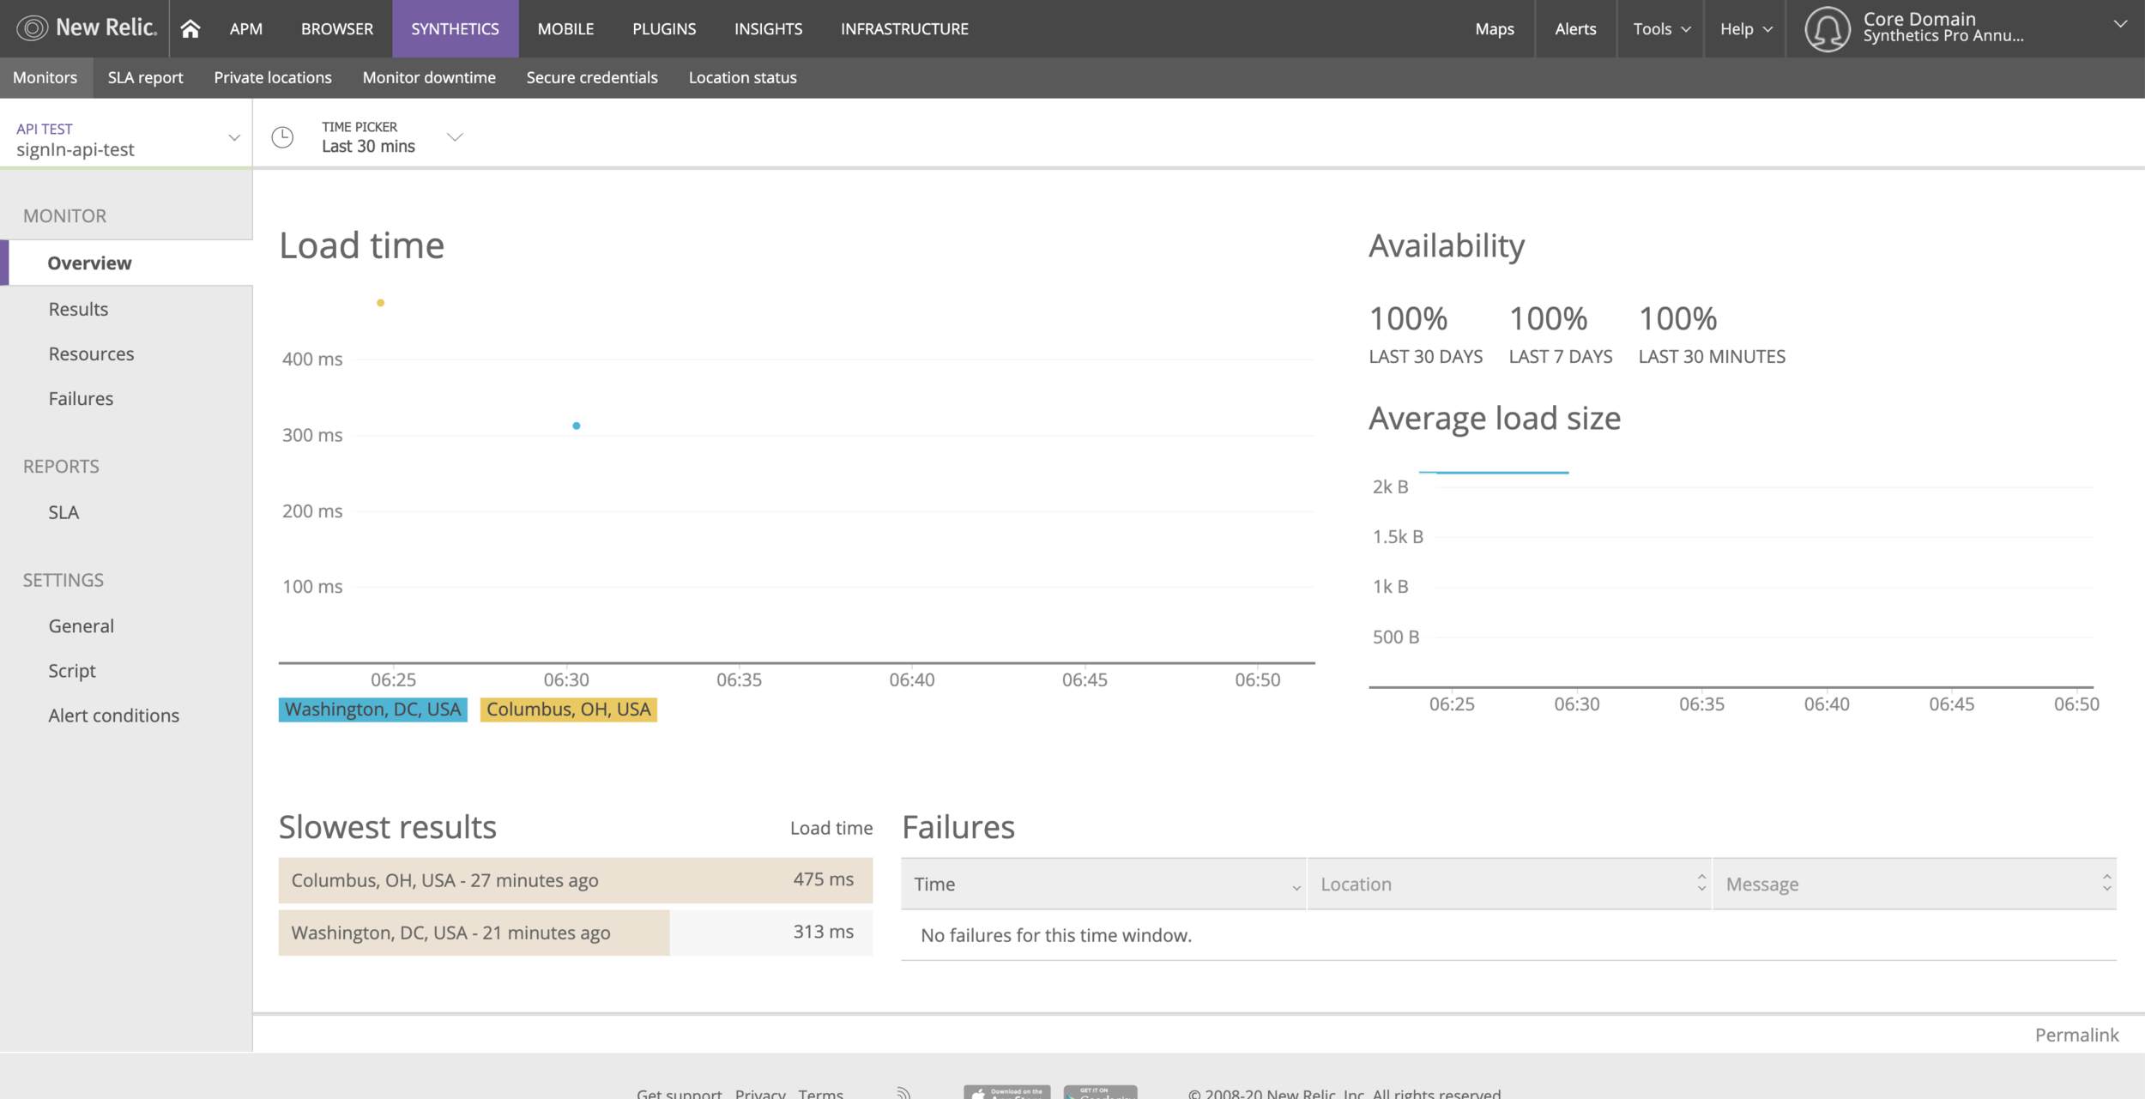Expand the Time Picker dropdown
This screenshot has height=1099, width=2145.
(455, 137)
